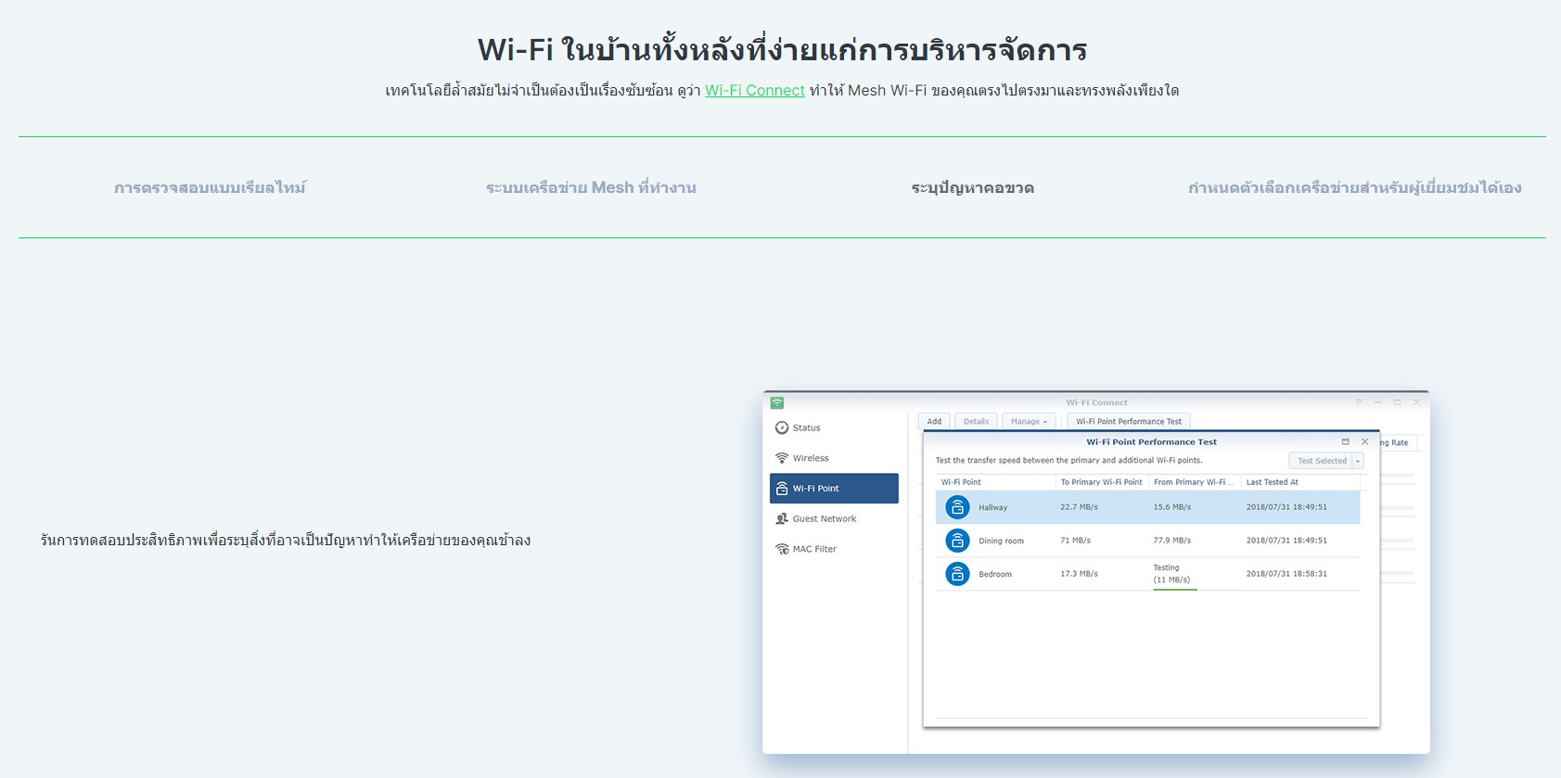Select the Hallway Wi-Fi point icon
1561x778 pixels.
957,507
